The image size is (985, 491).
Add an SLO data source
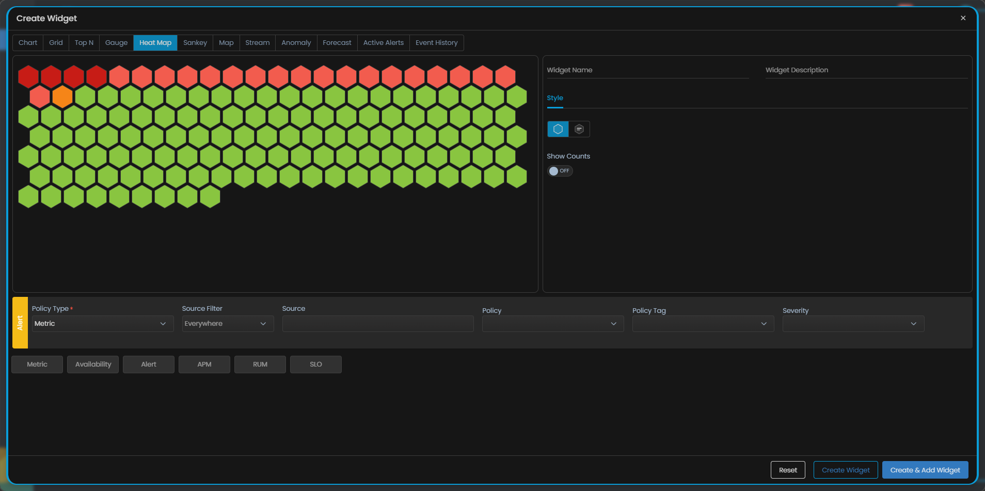click(x=316, y=365)
